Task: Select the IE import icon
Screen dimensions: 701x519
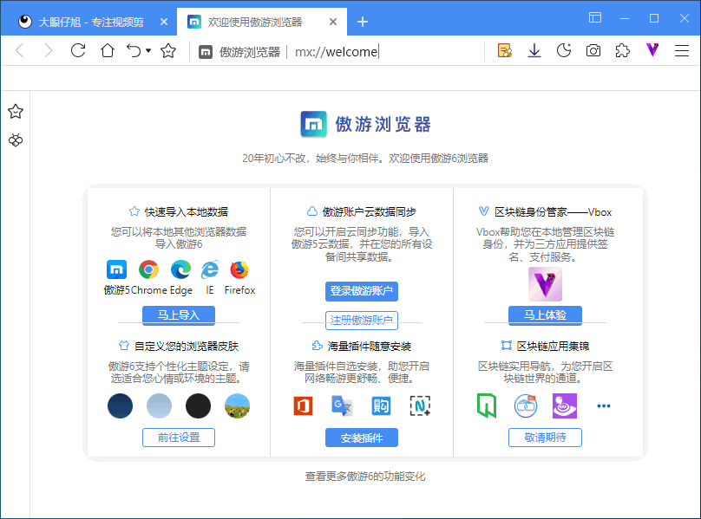Action: pyautogui.click(x=210, y=269)
